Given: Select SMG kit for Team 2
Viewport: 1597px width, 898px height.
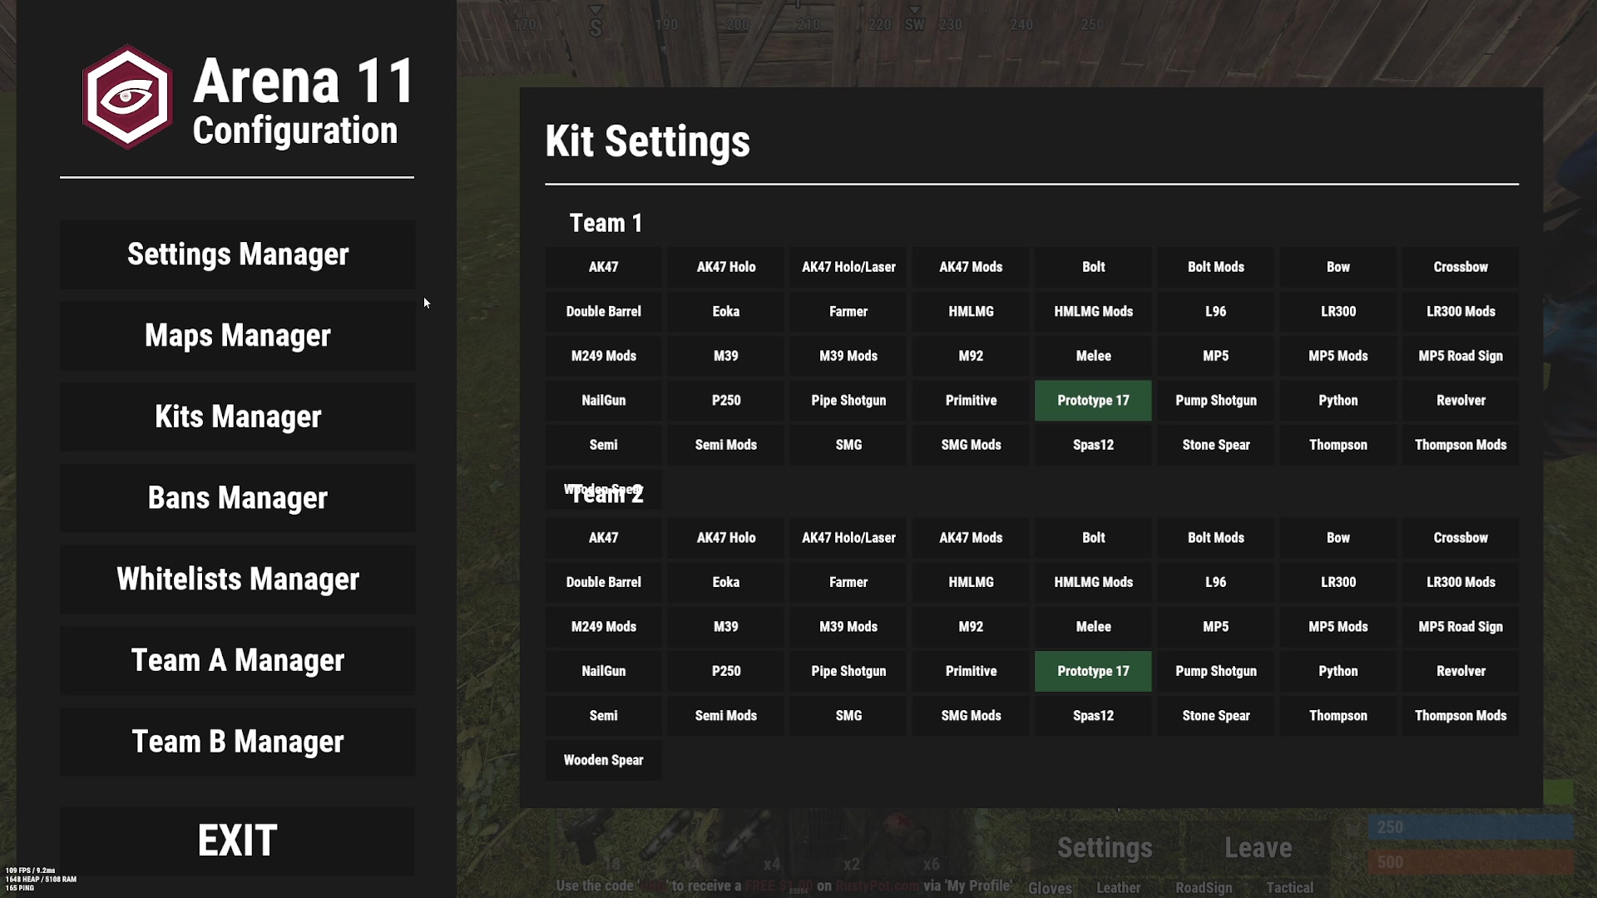Looking at the screenshot, I should 848,716.
